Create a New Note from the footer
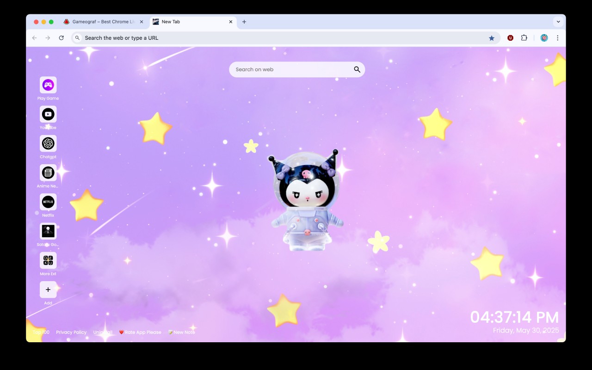Screen dimensions: 592x370 pyautogui.click(x=181, y=332)
